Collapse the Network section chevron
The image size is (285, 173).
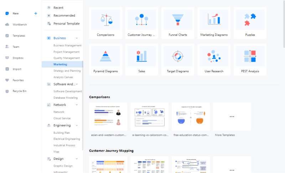(x=77, y=105)
